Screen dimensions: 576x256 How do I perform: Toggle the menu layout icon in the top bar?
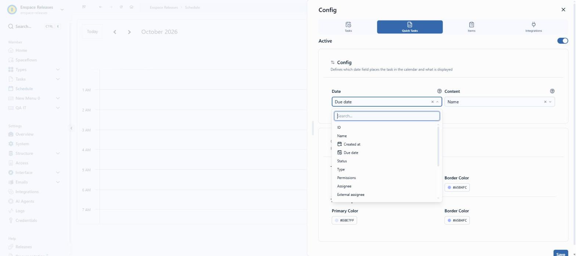click(x=84, y=7)
